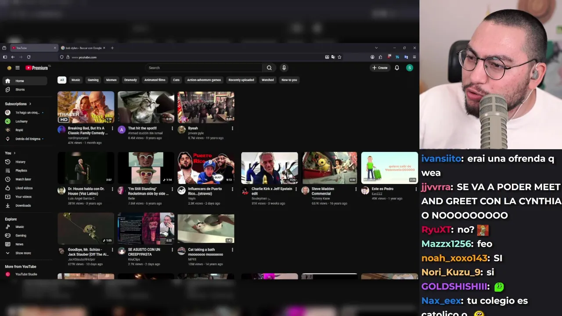Viewport: 562px width, 316px height.
Task: Open the notifications bell
Action: point(397,68)
